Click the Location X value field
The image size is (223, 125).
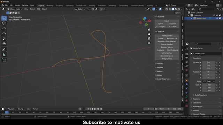[x=208, y=62]
